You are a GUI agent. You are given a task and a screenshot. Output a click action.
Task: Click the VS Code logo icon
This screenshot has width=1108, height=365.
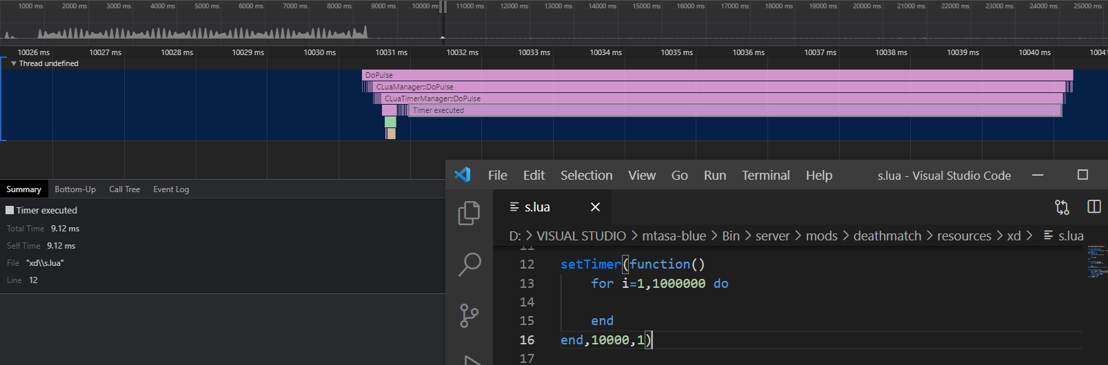pos(463,175)
